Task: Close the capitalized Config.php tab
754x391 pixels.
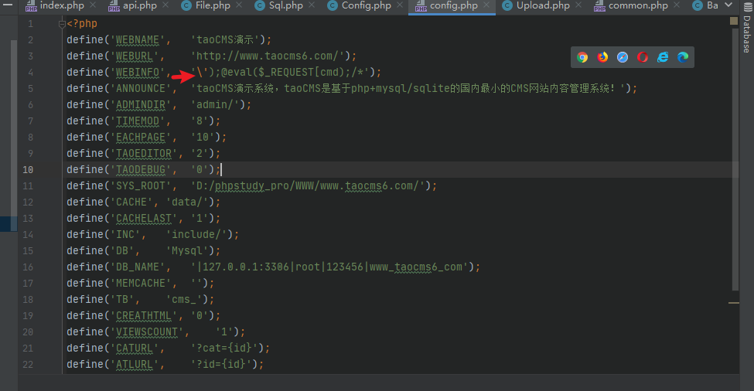Action: coord(400,5)
